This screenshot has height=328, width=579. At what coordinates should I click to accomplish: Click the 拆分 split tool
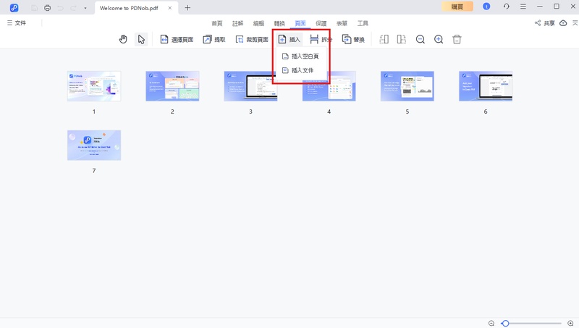pos(321,40)
